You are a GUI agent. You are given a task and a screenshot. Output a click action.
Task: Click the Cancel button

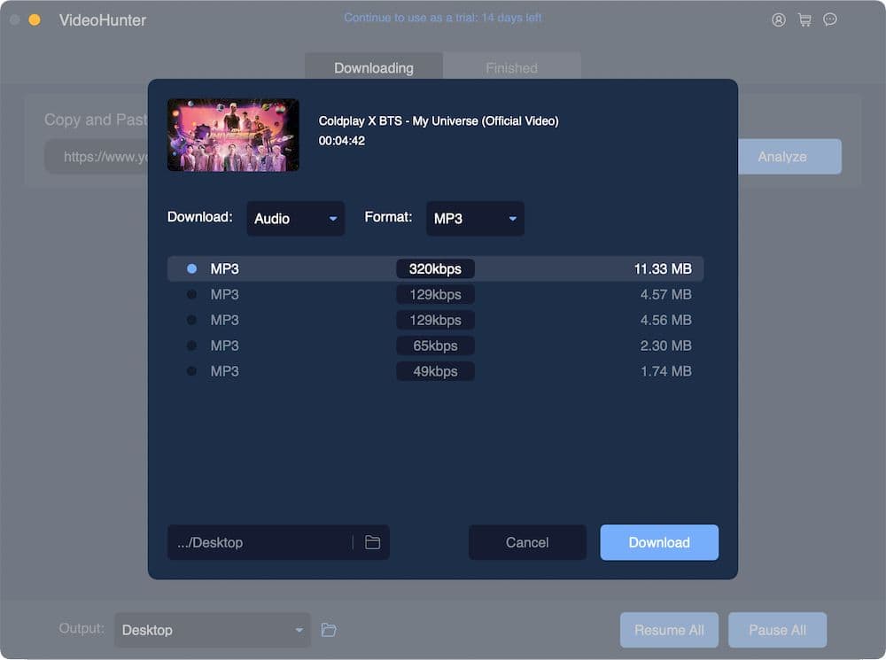(527, 542)
